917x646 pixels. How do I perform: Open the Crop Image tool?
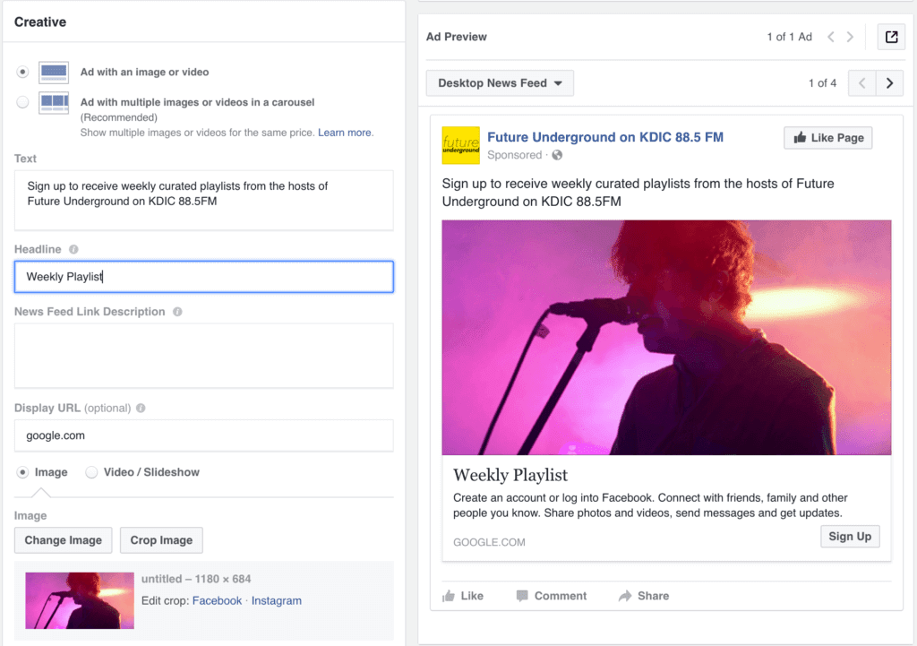pyautogui.click(x=160, y=540)
